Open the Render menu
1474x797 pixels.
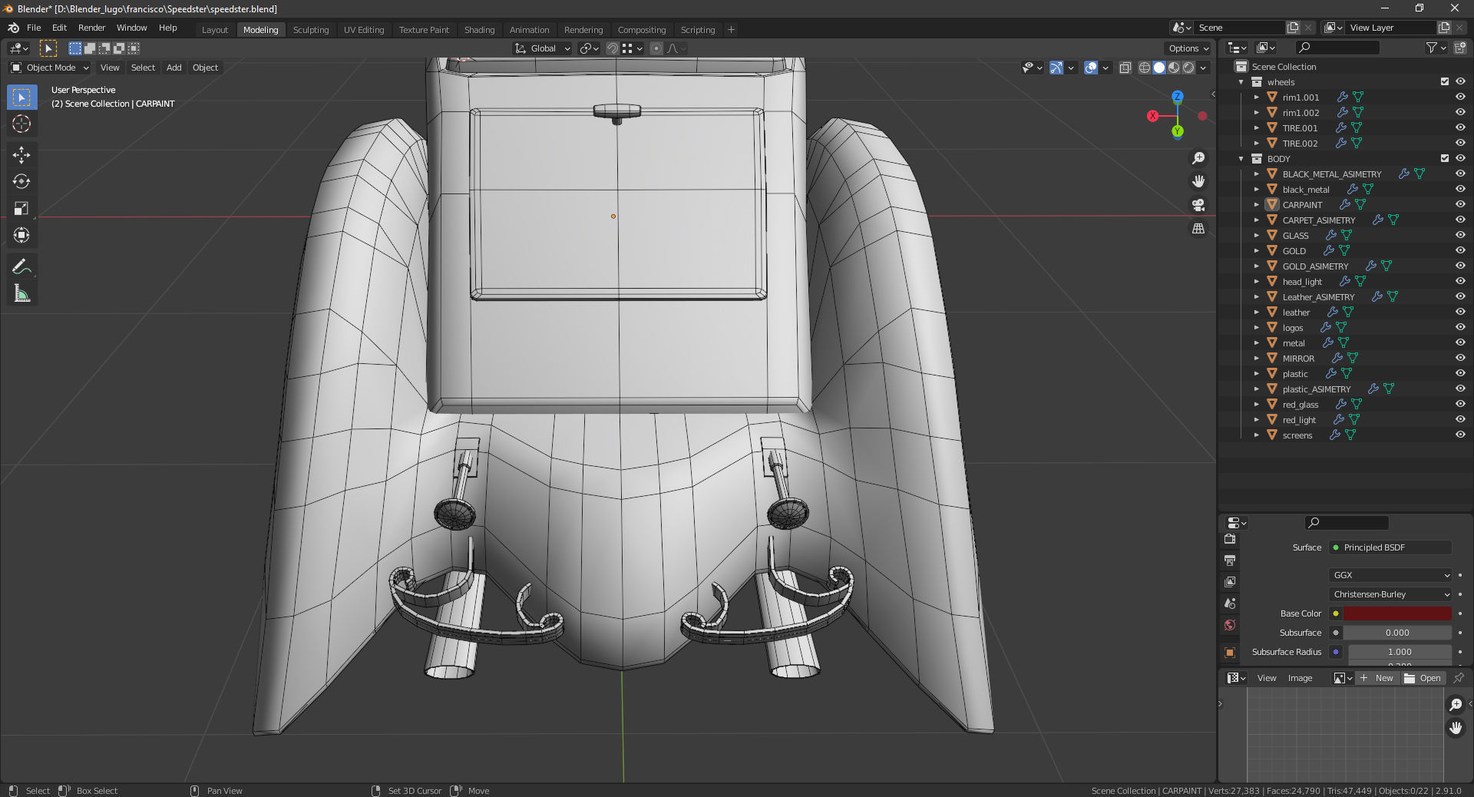click(x=91, y=28)
